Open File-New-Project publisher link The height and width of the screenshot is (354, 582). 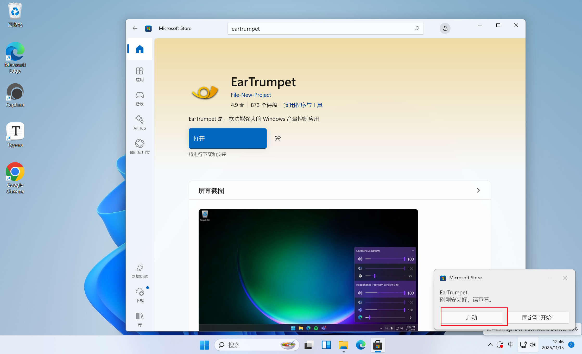(251, 95)
